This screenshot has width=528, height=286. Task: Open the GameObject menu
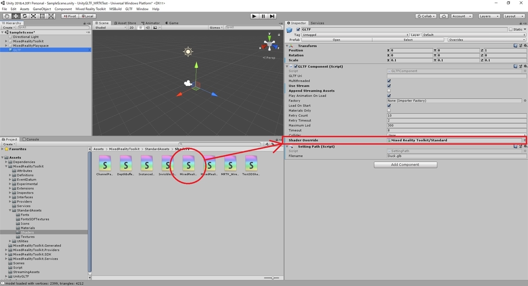tap(42, 9)
